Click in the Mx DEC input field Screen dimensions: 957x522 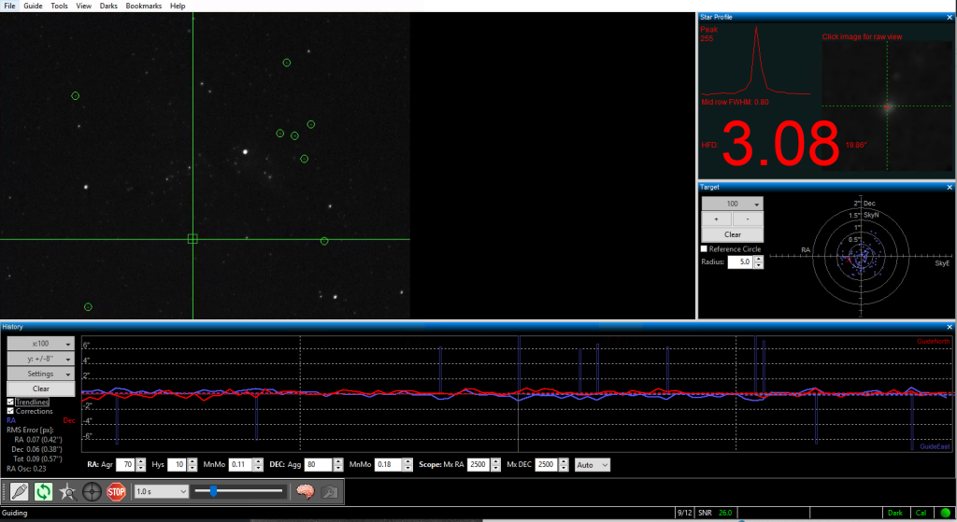click(x=546, y=465)
